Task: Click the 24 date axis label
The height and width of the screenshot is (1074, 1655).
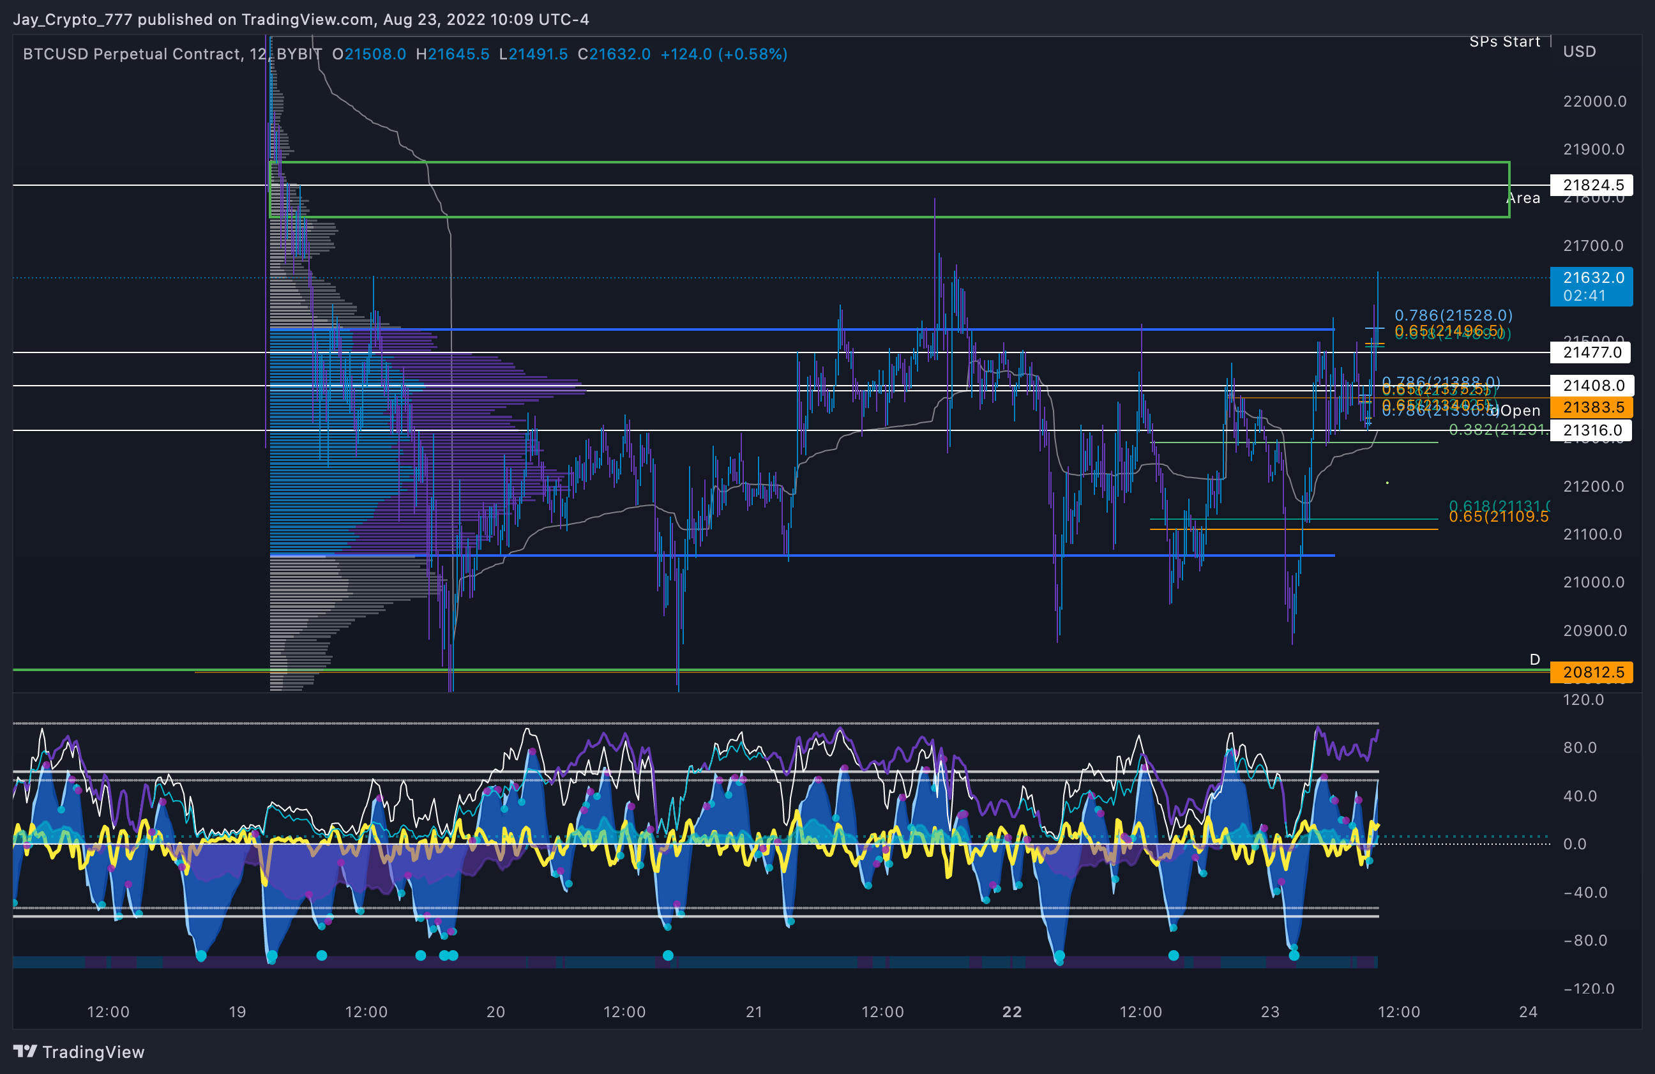Action: coord(1529,1012)
